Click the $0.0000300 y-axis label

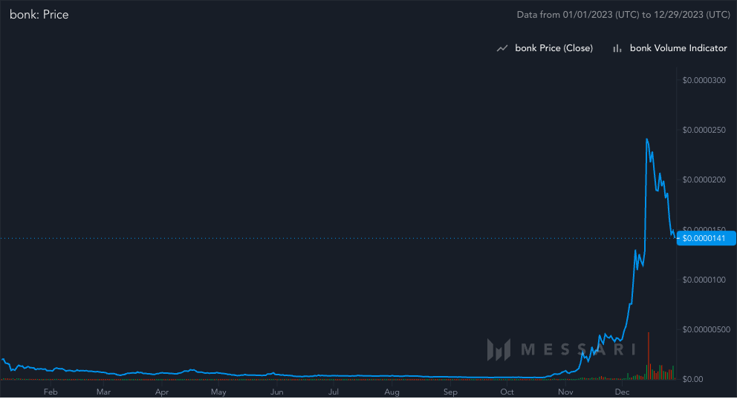704,80
